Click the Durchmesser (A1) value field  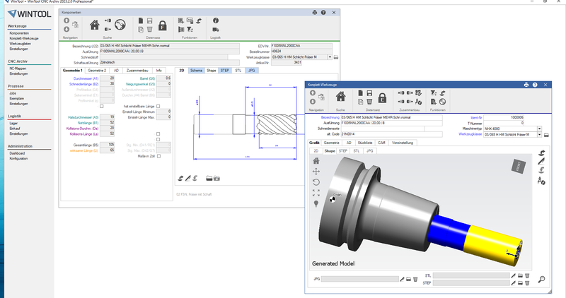tap(108, 78)
